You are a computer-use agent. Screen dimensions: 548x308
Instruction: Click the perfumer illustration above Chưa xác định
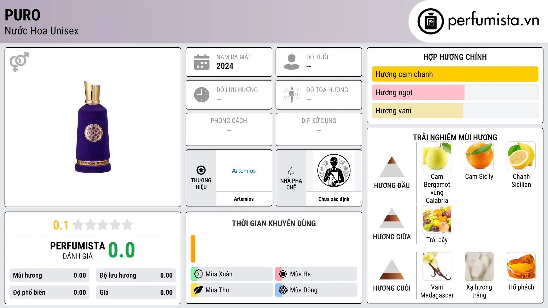(x=334, y=171)
